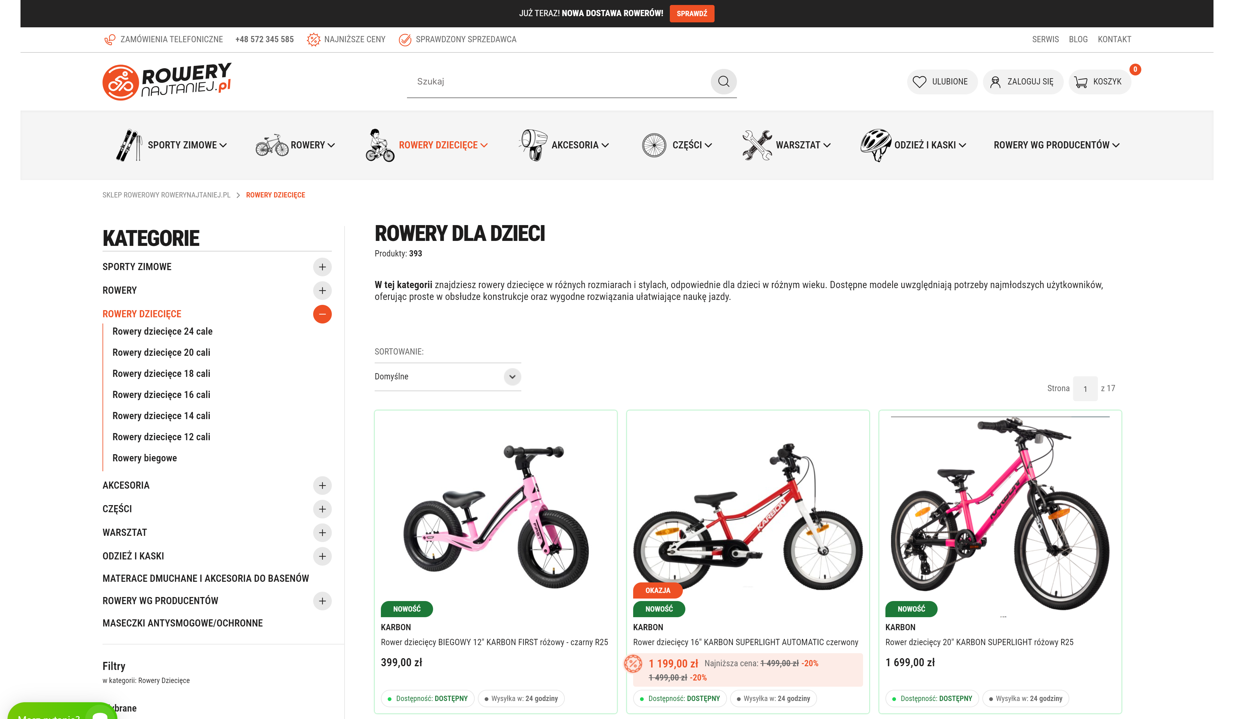Click the Zaloguj się user icon

point(995,81)
